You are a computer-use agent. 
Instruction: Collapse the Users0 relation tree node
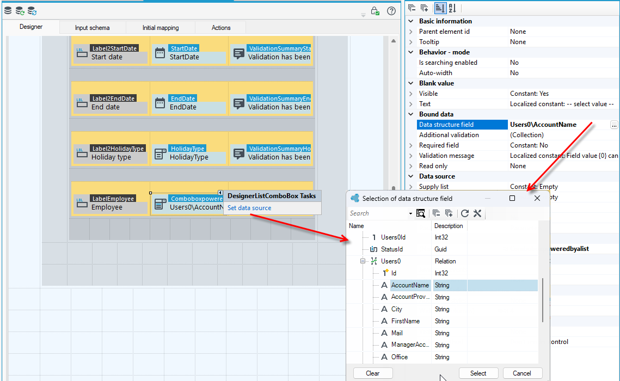[x=362, y=261]
